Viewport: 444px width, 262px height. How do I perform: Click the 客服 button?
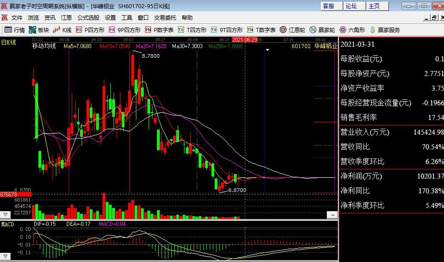click(x=329, y=6)
